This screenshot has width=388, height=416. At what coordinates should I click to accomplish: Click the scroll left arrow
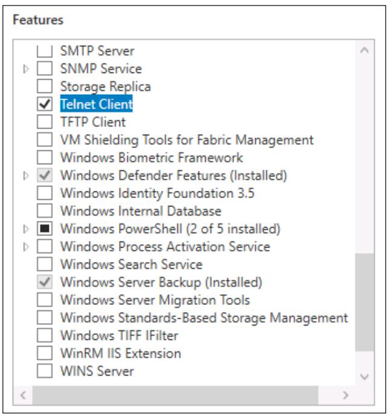click(x=23, y=395)
